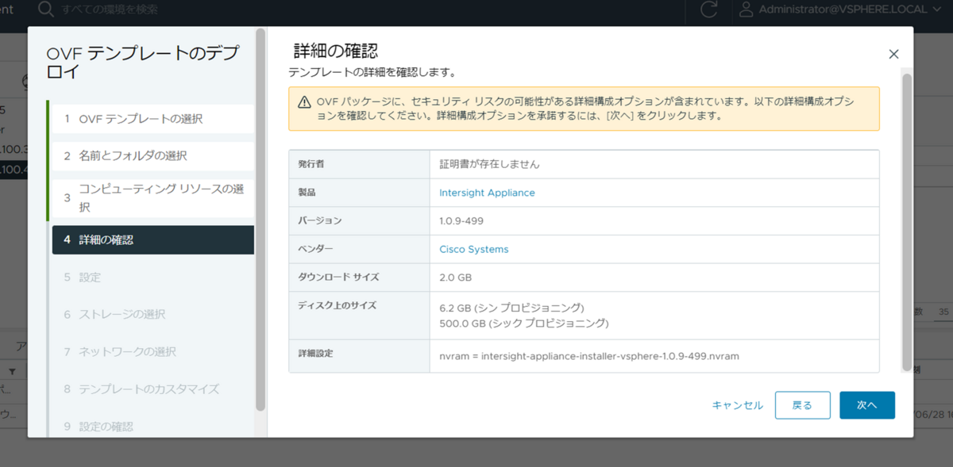Image resolution: width=953 pixels, height=467 pixels.
Task: Select step 9 設定の確認
Action: [152, 426]
